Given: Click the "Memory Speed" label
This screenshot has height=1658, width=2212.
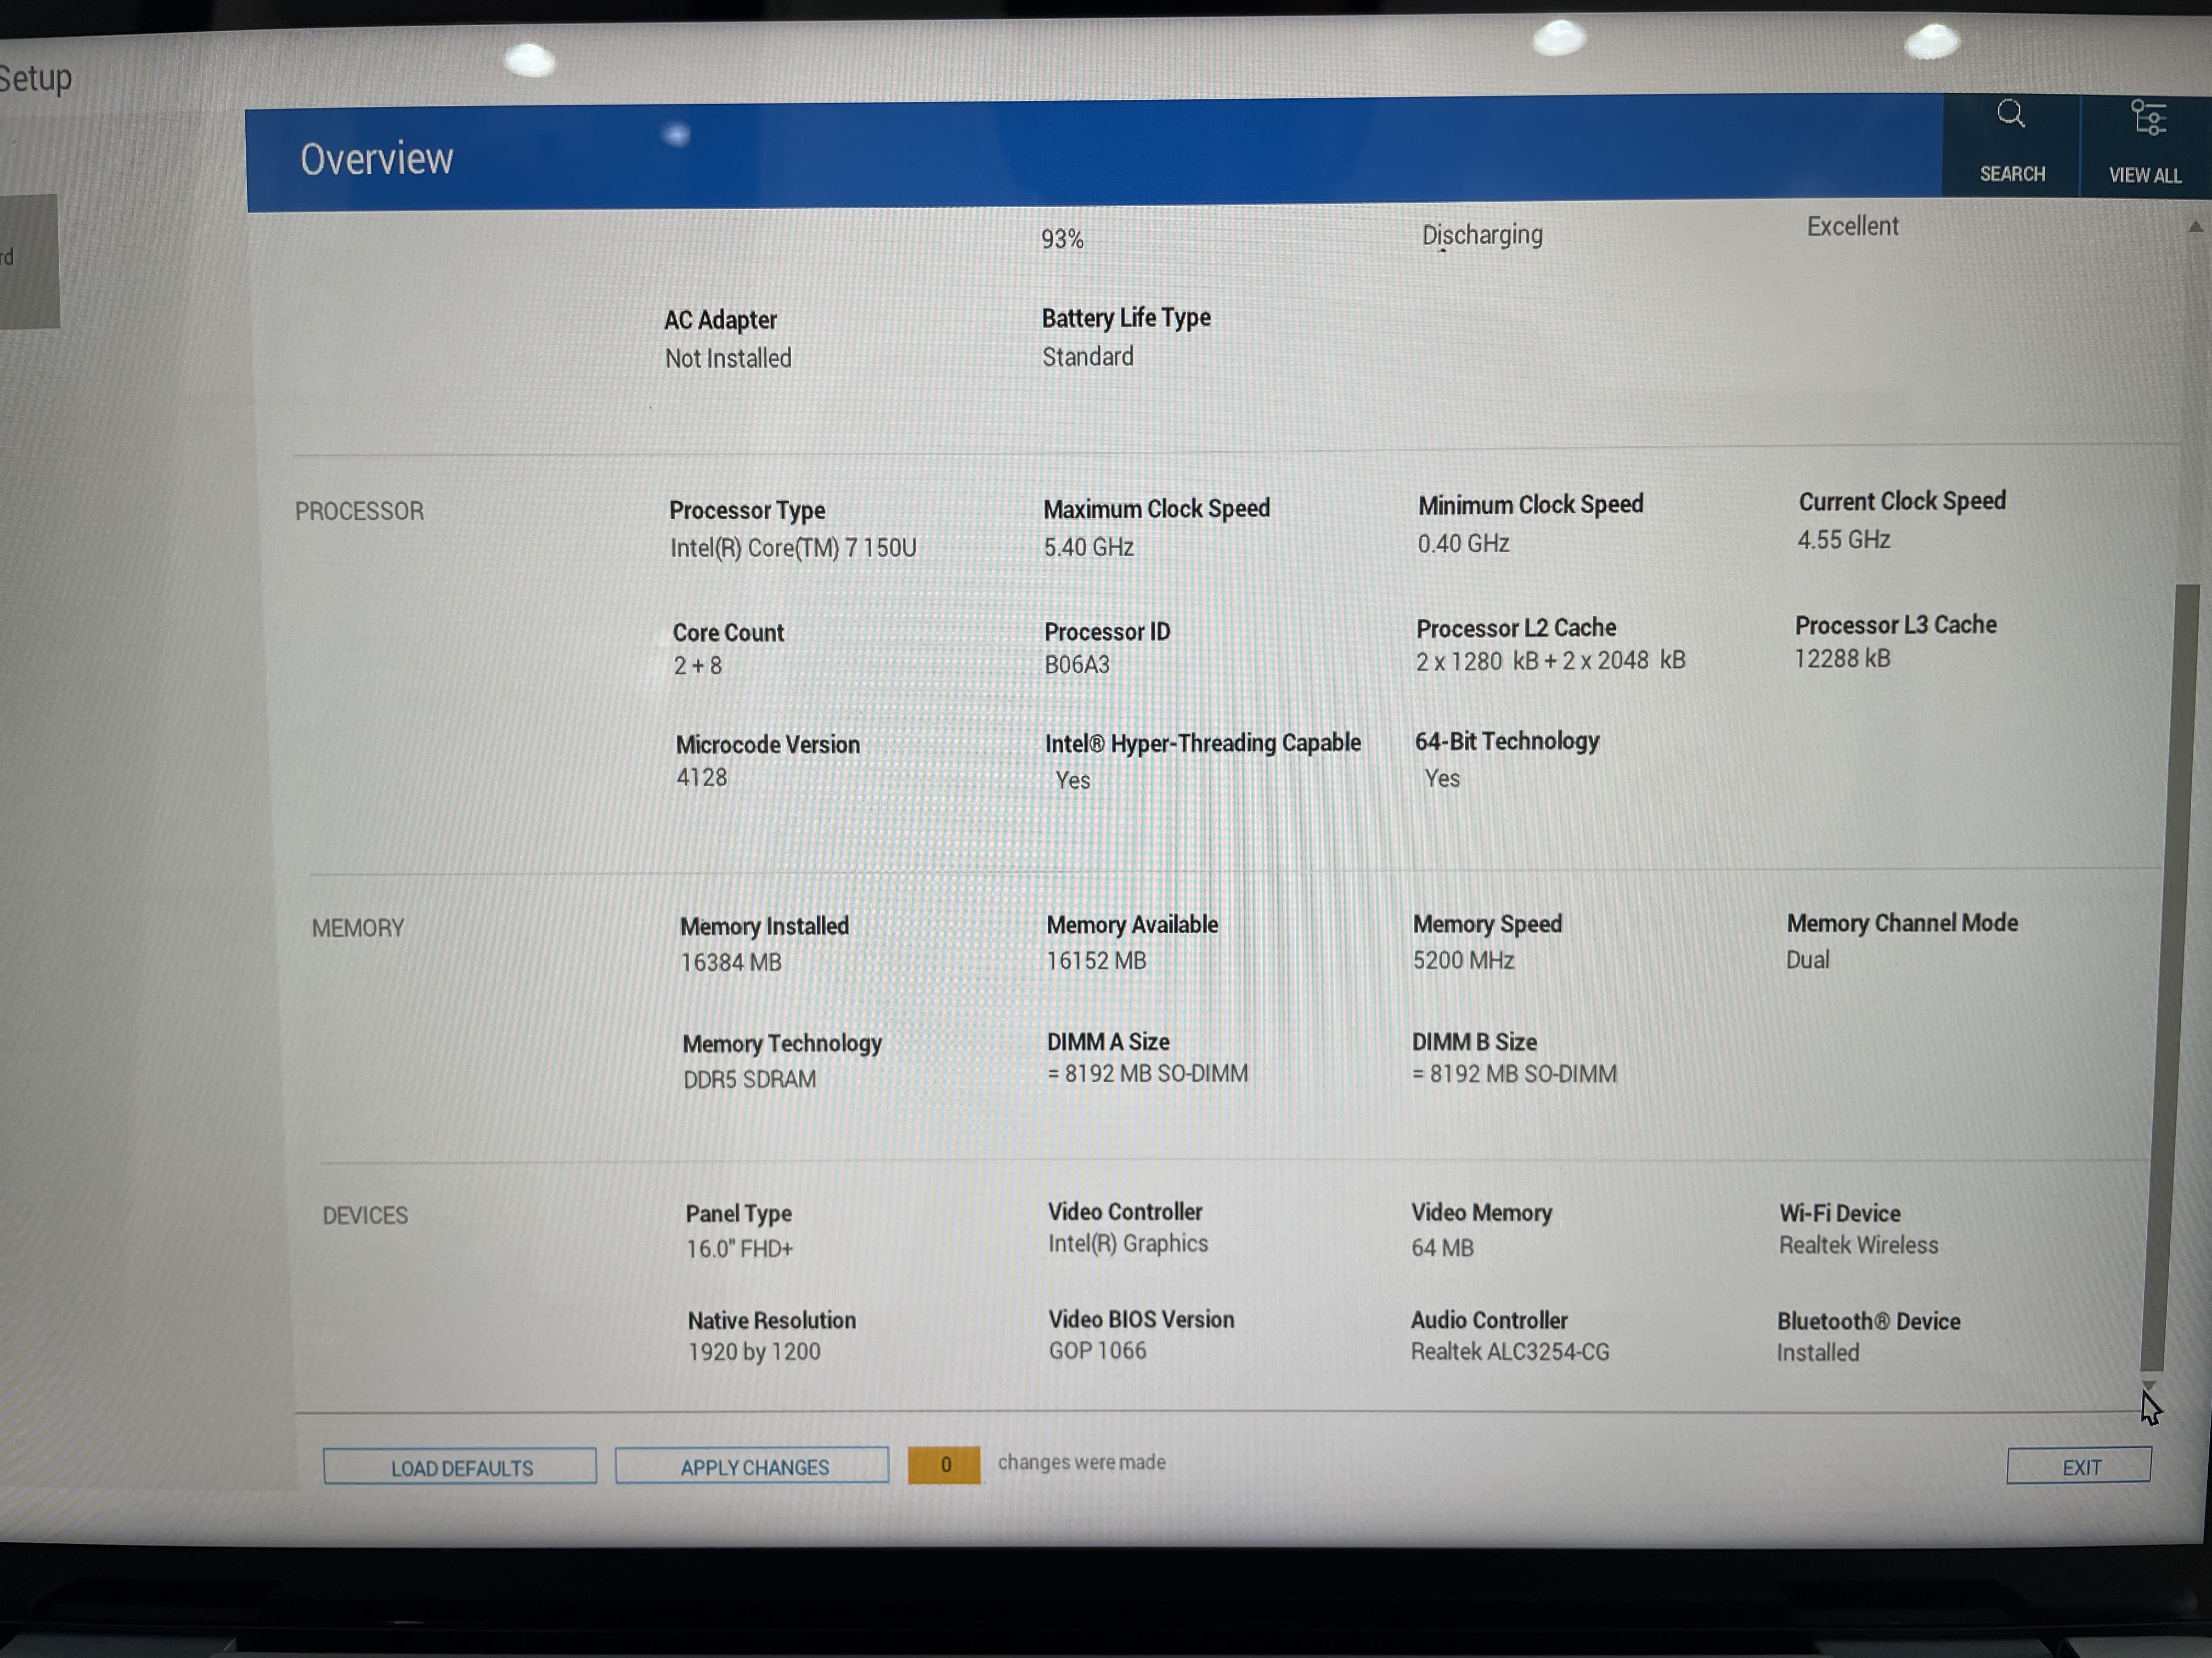Looking at the screenshot, I should pyautogui.click(x=1487, y=924).
